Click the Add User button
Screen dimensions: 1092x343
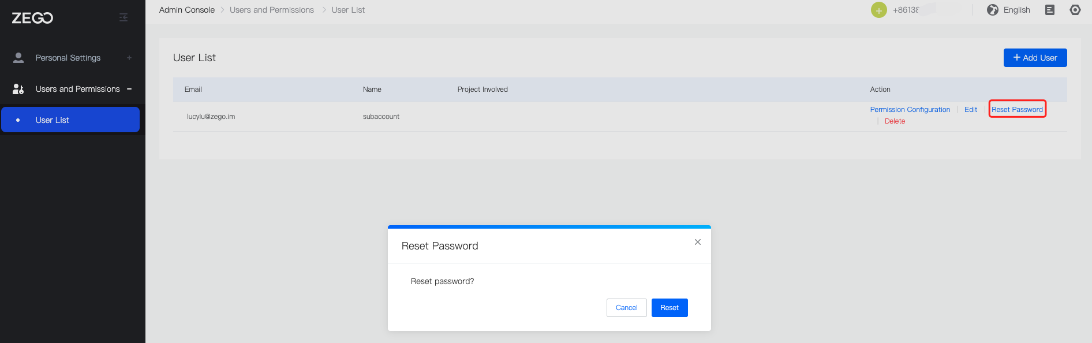pyautogui.click(x=1035, y=58)
